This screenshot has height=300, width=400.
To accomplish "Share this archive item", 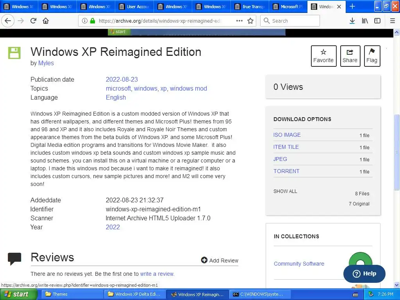I will coord(350,56).
